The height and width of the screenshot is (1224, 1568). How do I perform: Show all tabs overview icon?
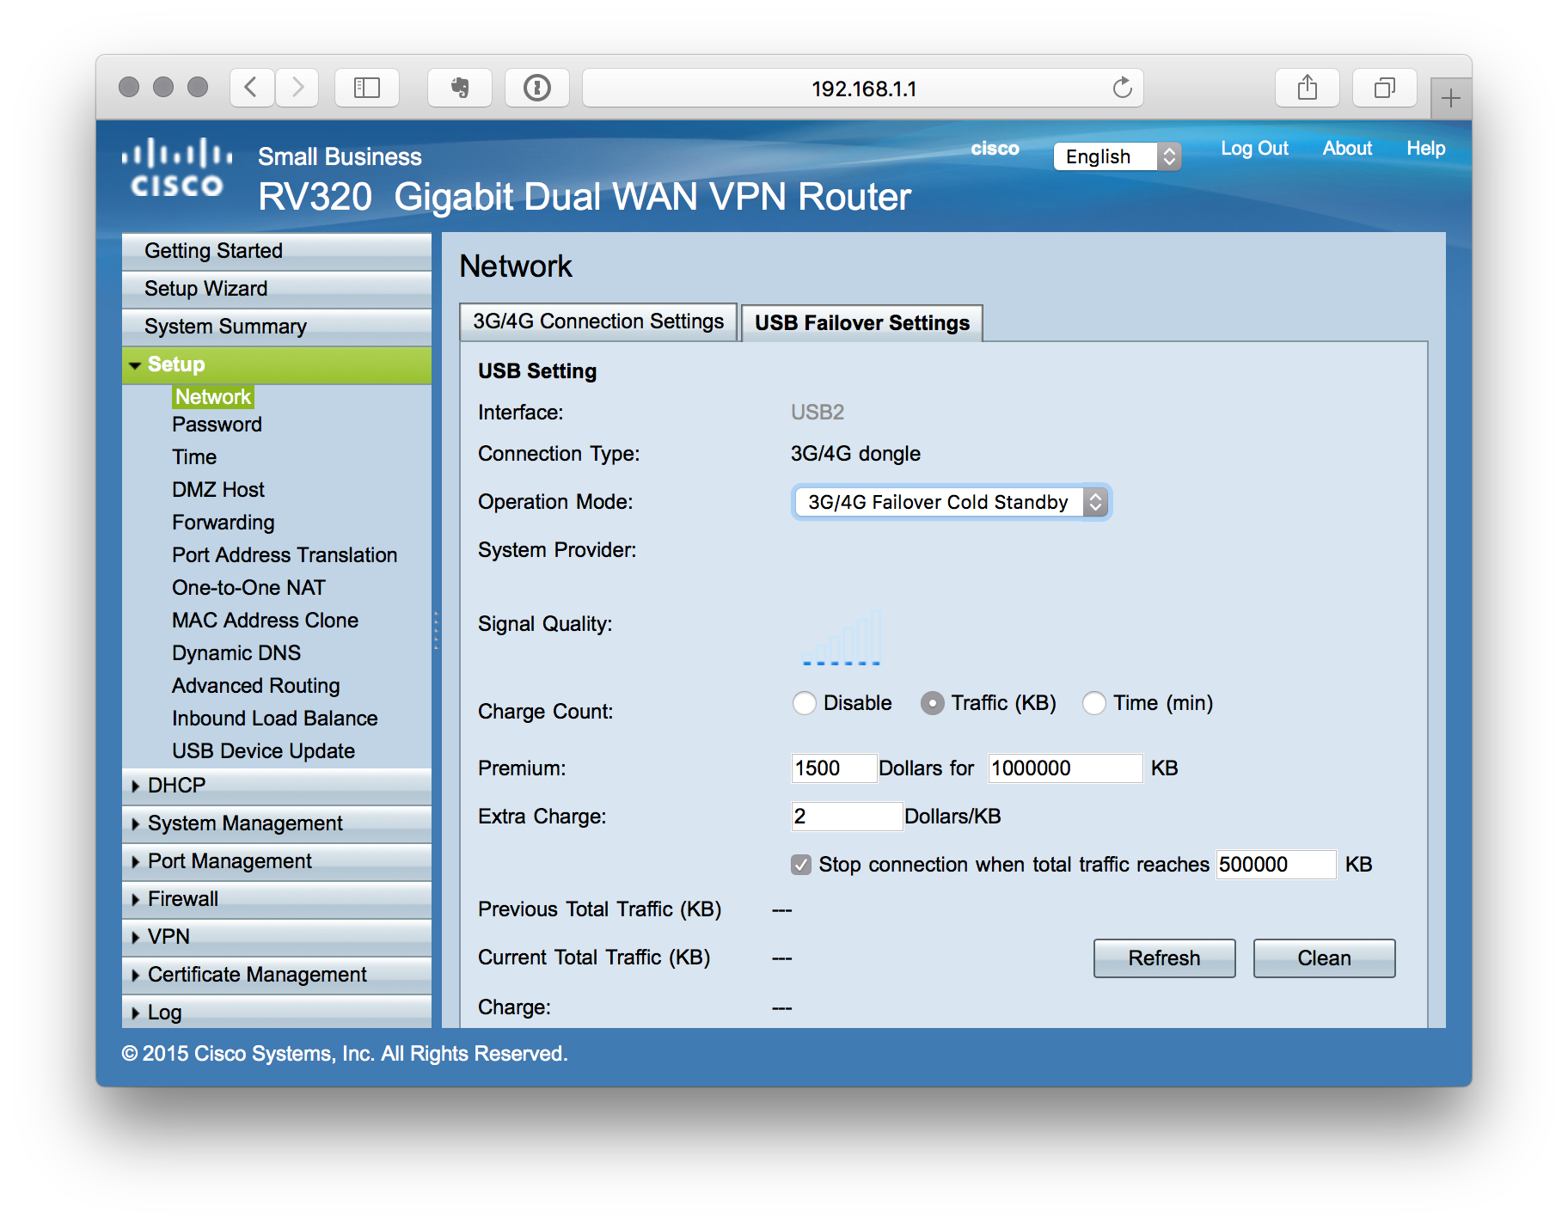pyautogui.click(x=1385, y=88)
